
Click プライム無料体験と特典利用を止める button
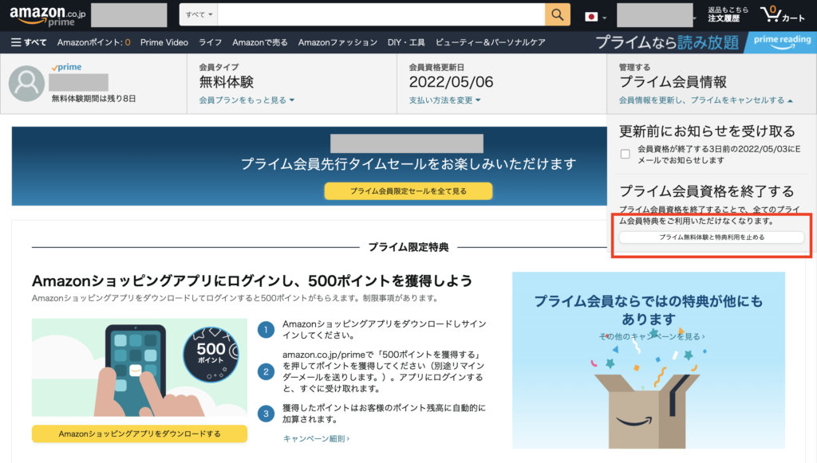point(712,237)
